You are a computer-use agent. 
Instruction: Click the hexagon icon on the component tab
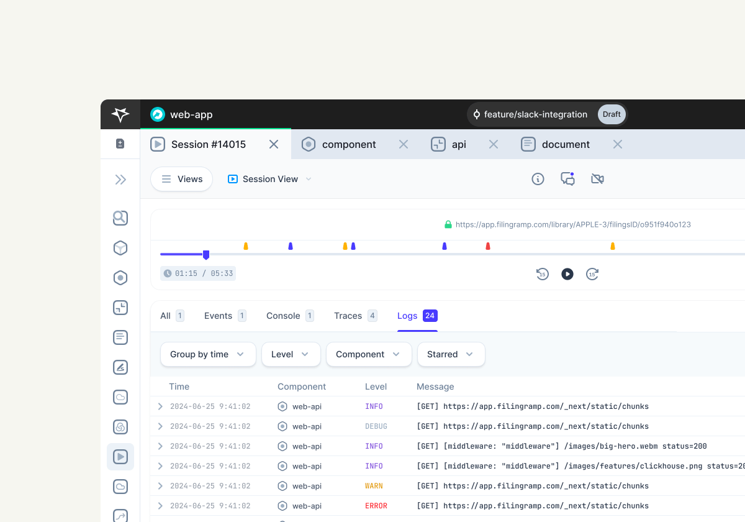309,144
